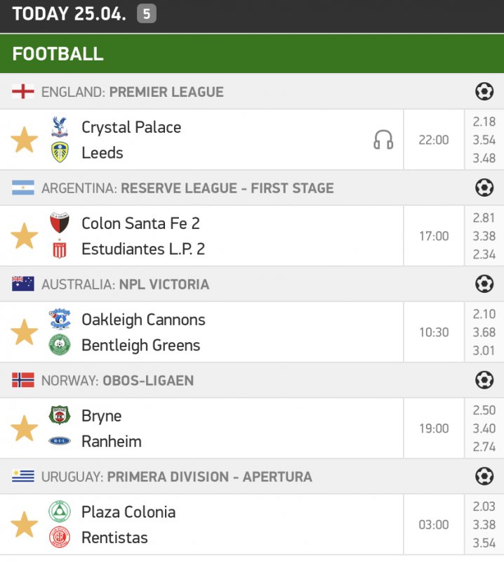Click the football icon in Argentina Reserve League header
Image resolution: width=504 pixels, height=562 pixels.
click(x=484, y=188)
